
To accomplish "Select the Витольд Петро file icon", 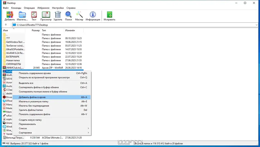I will click(4, 138).
